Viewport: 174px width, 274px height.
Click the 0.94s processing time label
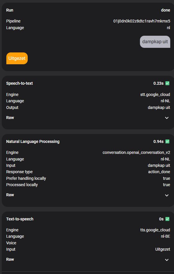pyautogui.click(x=158, y=141)
